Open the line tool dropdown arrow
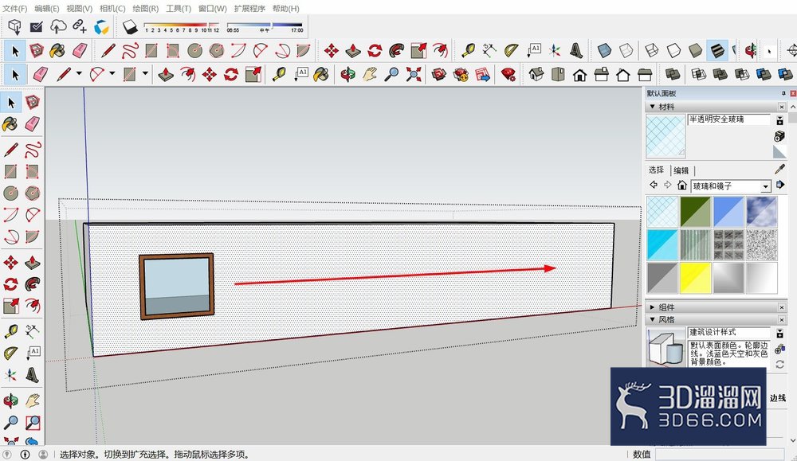Screen dimensions: 797x461 [79, 73]
